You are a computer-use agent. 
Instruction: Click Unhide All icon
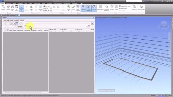point(69,8)
